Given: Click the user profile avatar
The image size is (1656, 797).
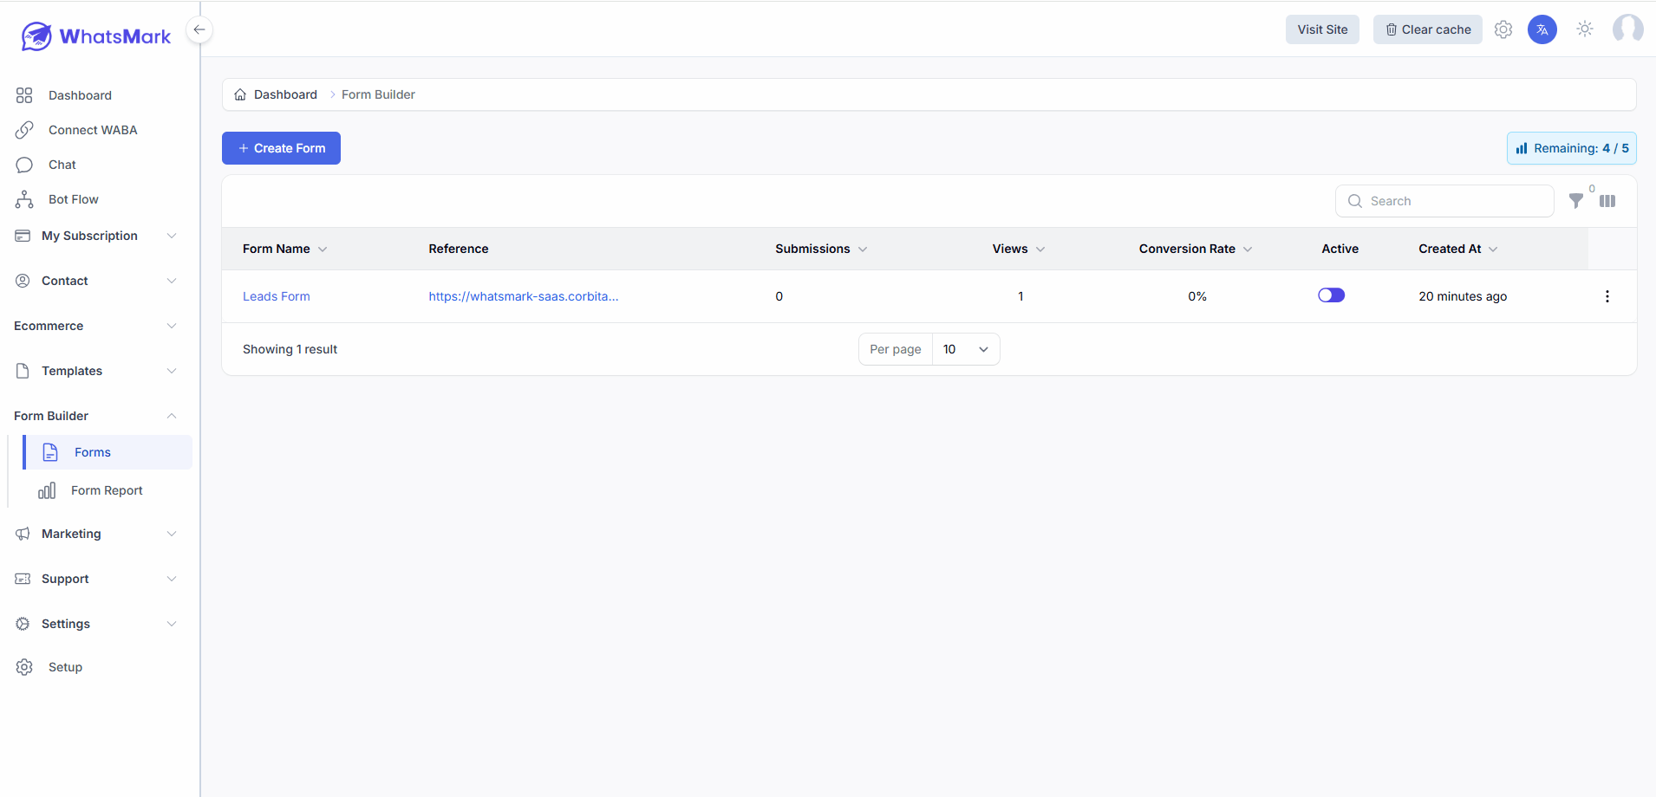Looking at the screenshot, I should [x=1627, y=29].
